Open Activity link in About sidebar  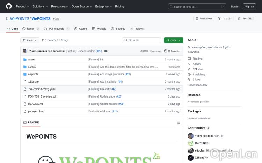(194, 64)
